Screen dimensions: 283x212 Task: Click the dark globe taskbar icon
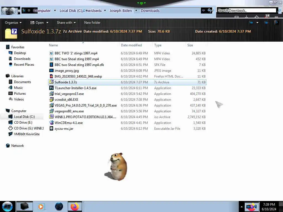[x=59, y=206]
